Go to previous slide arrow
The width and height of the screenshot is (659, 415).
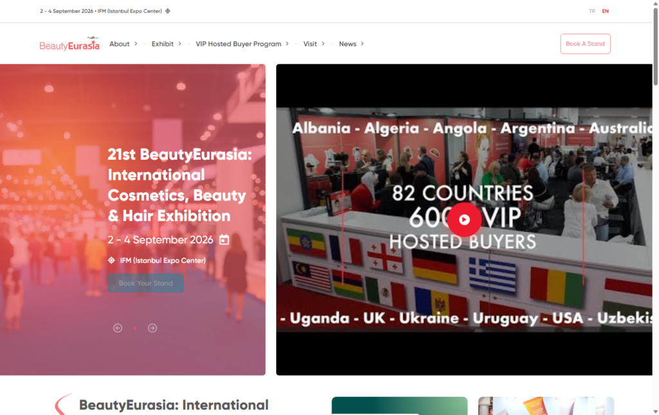[118, 328]
